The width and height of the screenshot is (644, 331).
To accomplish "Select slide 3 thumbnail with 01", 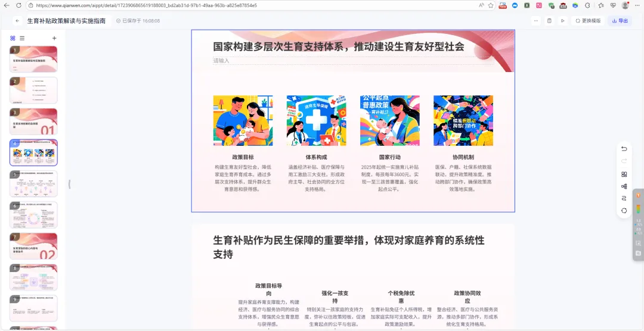I will (x=33, y=121).
